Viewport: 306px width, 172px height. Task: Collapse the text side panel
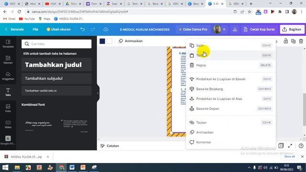(x=98, y=93)
